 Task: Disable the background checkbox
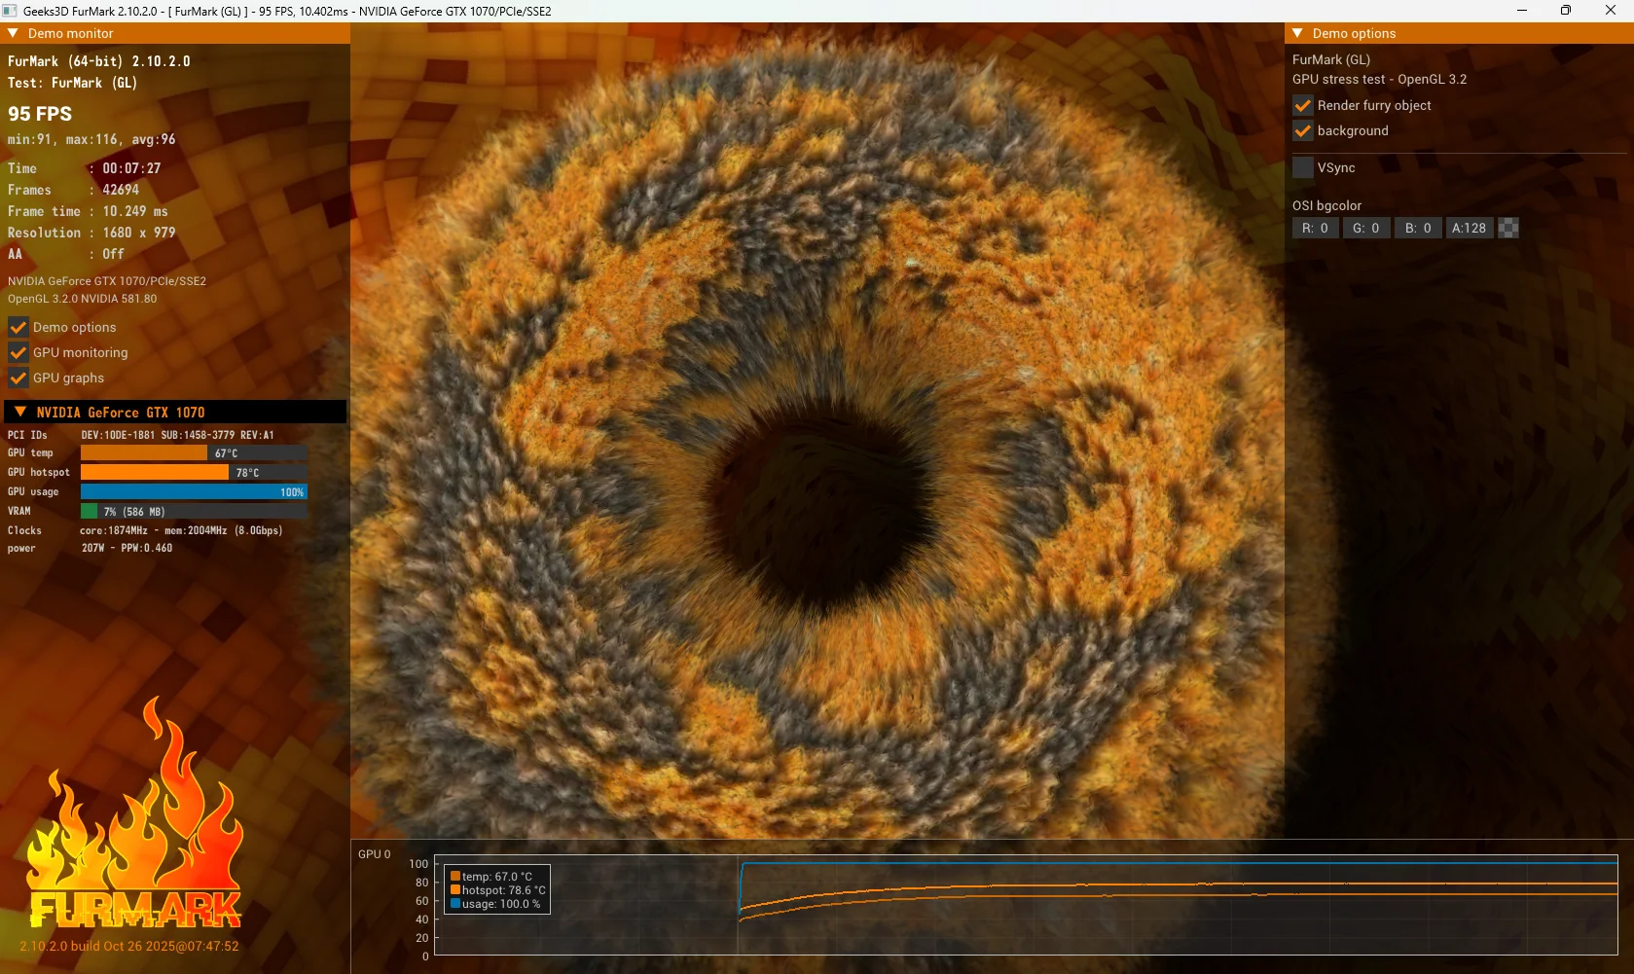pos(1303,130)
